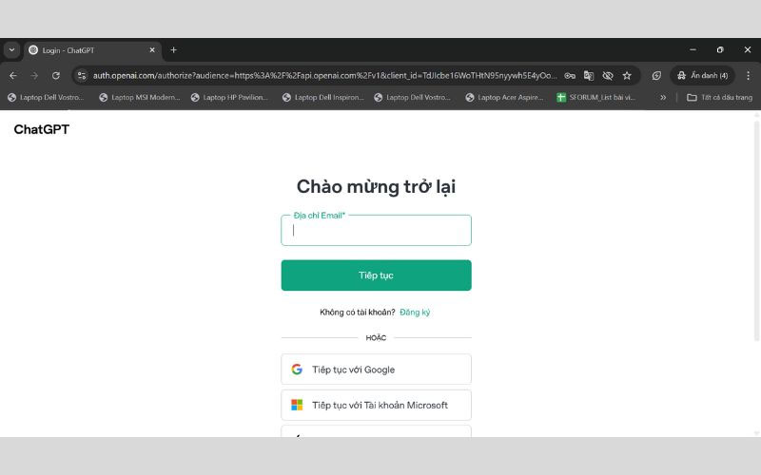Click the address bar URL
The height and width of the screenshot is (475, 761).
pyautogui.click(x=324, y=76)
